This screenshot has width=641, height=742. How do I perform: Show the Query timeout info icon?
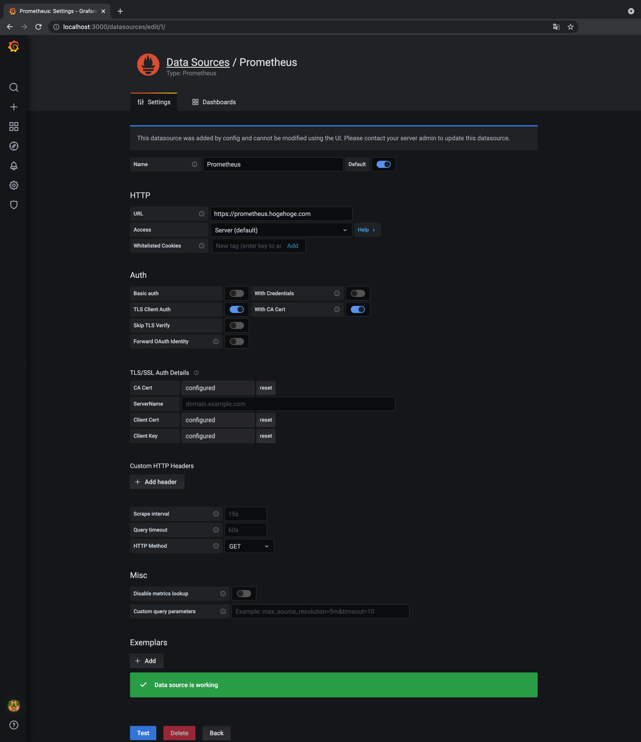tap(216, 530)
